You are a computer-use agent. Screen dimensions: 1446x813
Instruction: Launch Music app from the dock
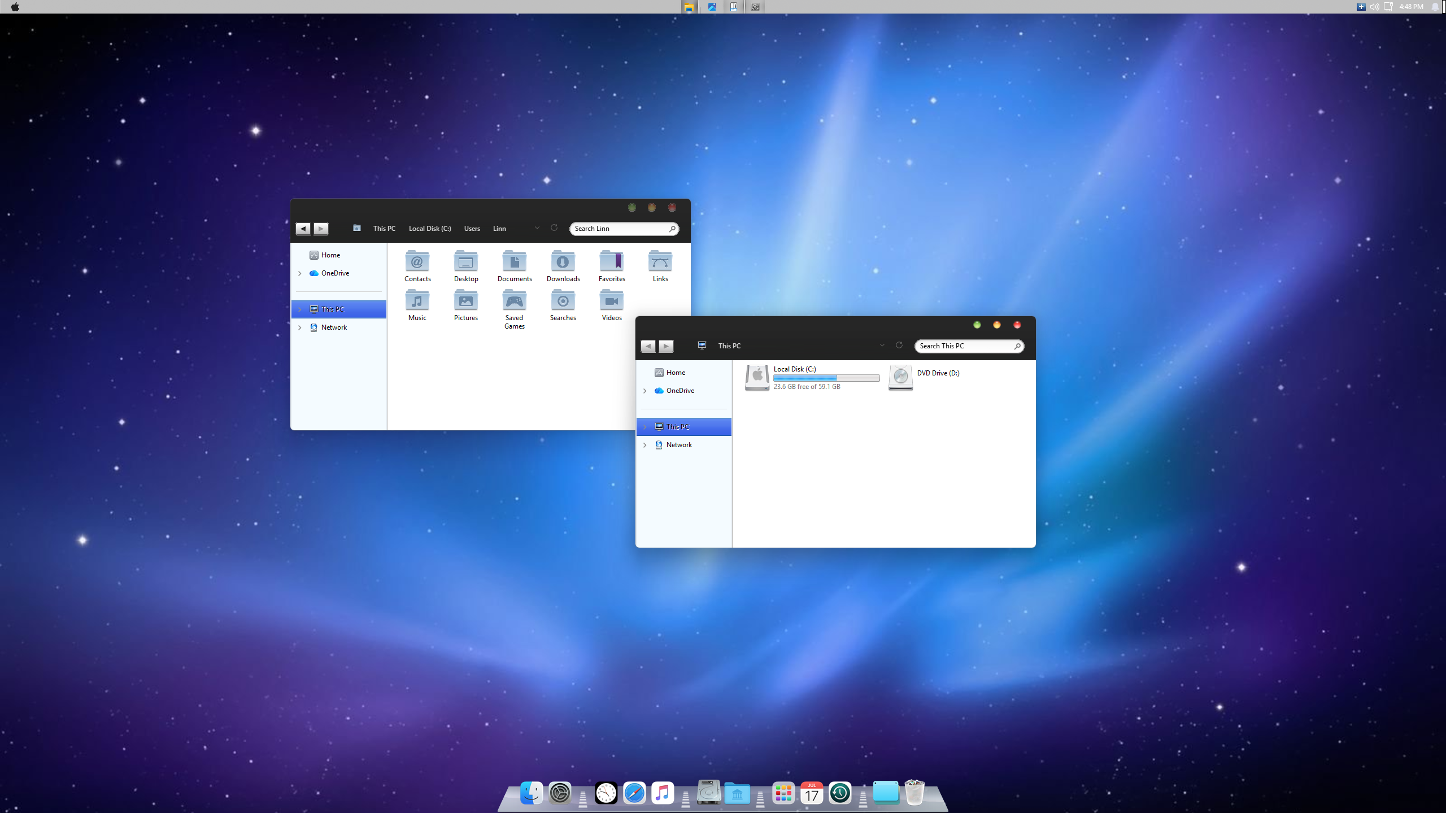[x=663, y=793]
